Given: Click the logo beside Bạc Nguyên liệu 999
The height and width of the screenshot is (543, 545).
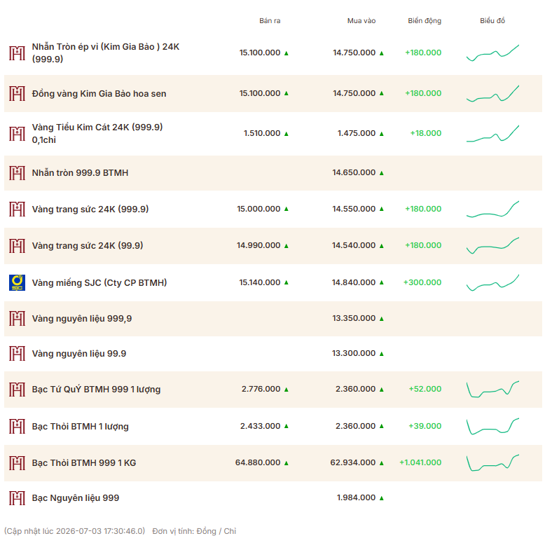Looking at the screenshot, I should [x=17, y=497].
